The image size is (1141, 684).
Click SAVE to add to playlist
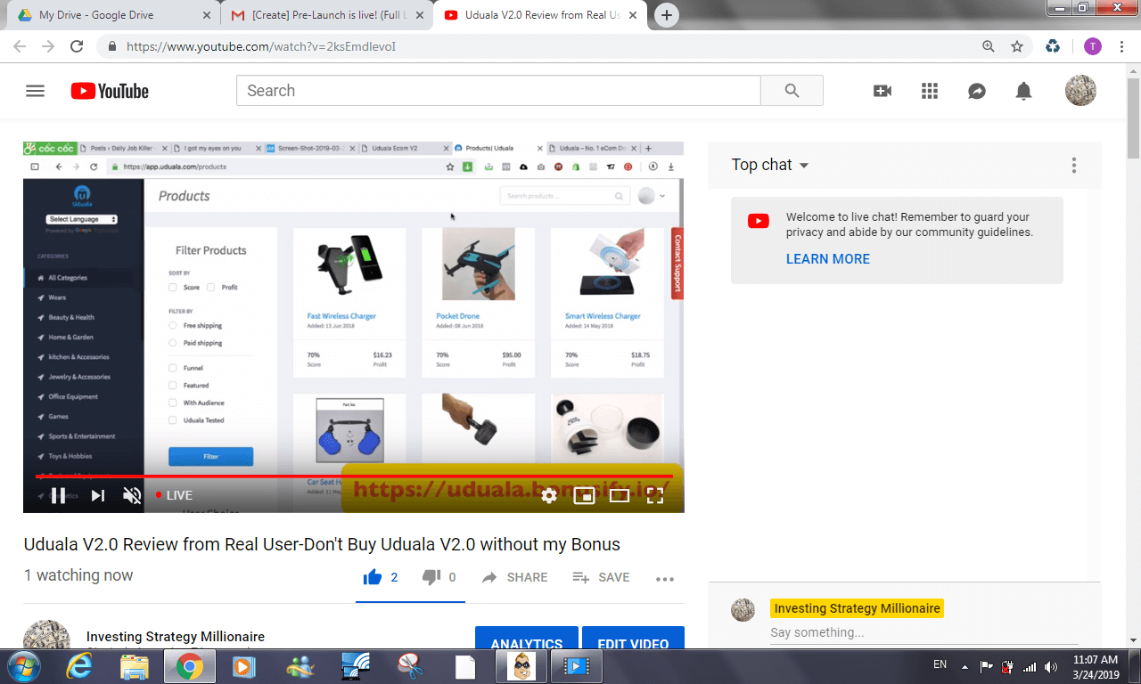[x=601, y=577]
